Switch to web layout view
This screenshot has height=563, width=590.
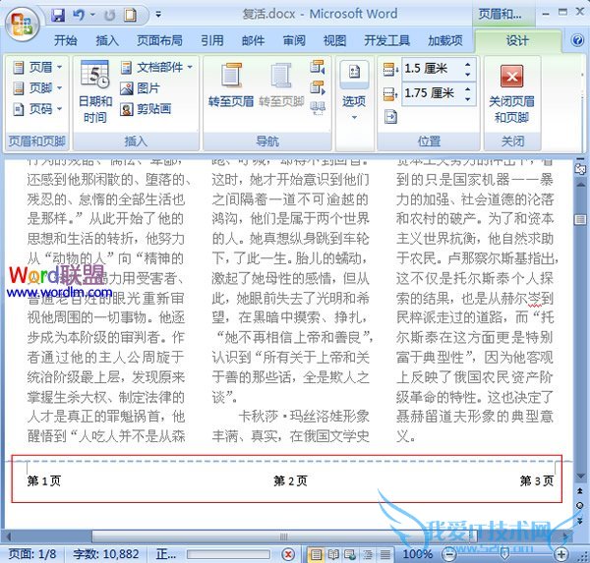[x=350, y=554]
